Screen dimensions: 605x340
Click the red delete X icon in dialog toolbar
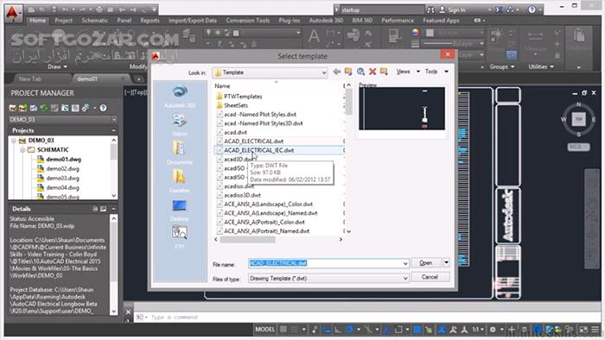click(x=373, y=72)
